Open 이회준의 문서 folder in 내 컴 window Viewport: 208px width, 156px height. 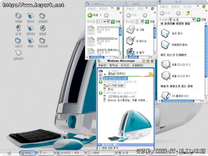tap(174, 45)
